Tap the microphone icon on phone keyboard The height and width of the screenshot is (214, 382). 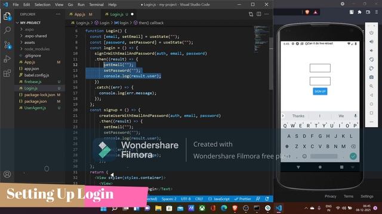pyautogui.click(x=356, y=116)
